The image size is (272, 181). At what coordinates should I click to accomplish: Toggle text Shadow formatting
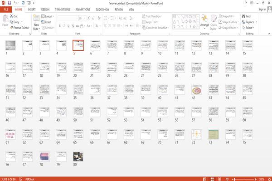(73, 26)
